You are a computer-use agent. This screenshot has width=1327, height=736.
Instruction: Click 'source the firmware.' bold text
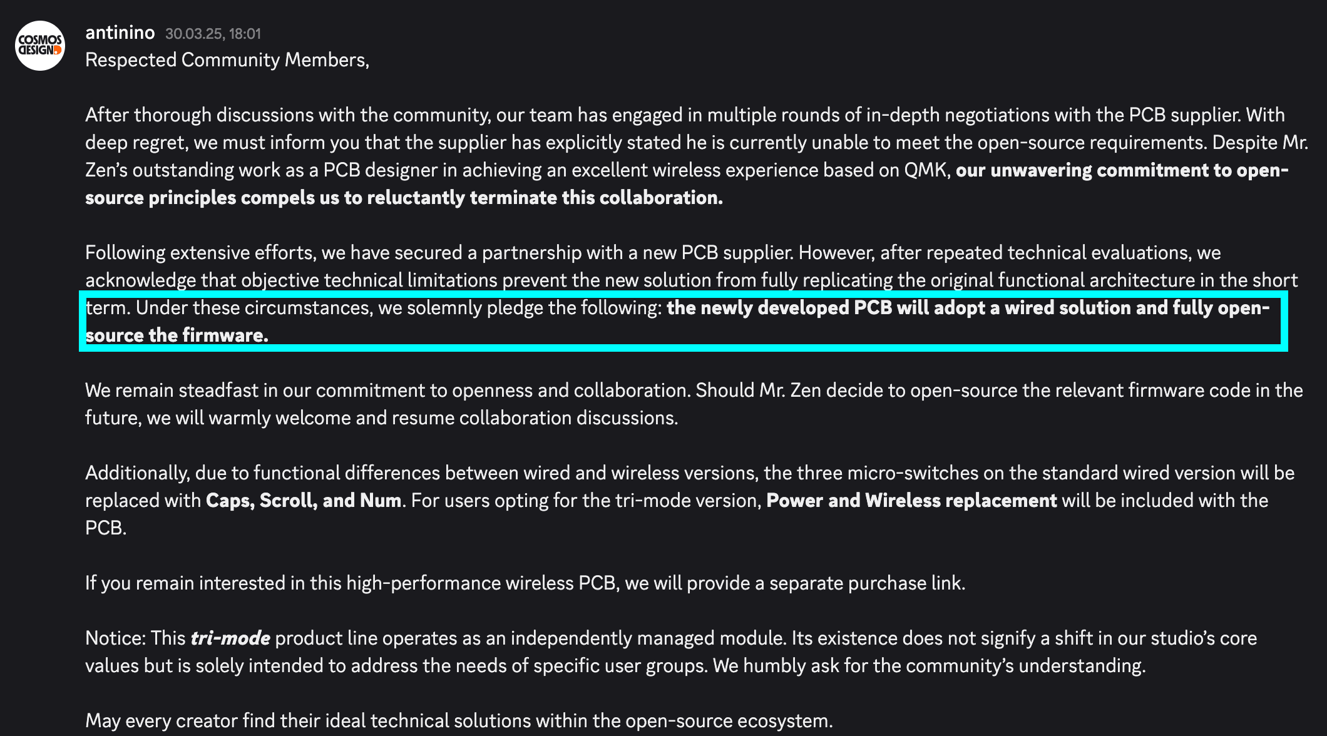[177, 335]
